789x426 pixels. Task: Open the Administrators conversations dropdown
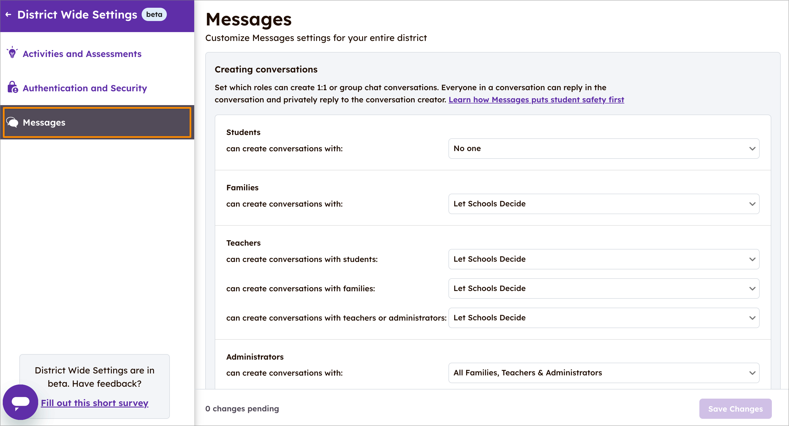pyautogui.click(x=603, y=373)
